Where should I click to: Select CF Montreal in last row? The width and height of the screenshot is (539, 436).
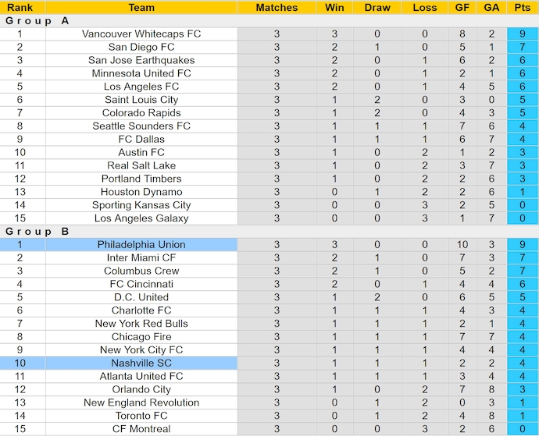[141, 428]
